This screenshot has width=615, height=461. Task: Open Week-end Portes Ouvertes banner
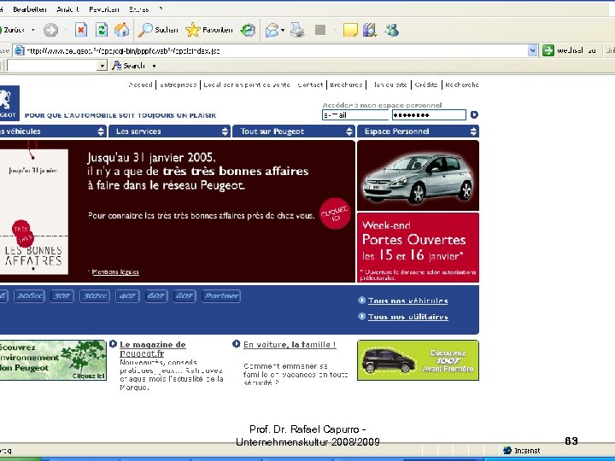(418, 248)
